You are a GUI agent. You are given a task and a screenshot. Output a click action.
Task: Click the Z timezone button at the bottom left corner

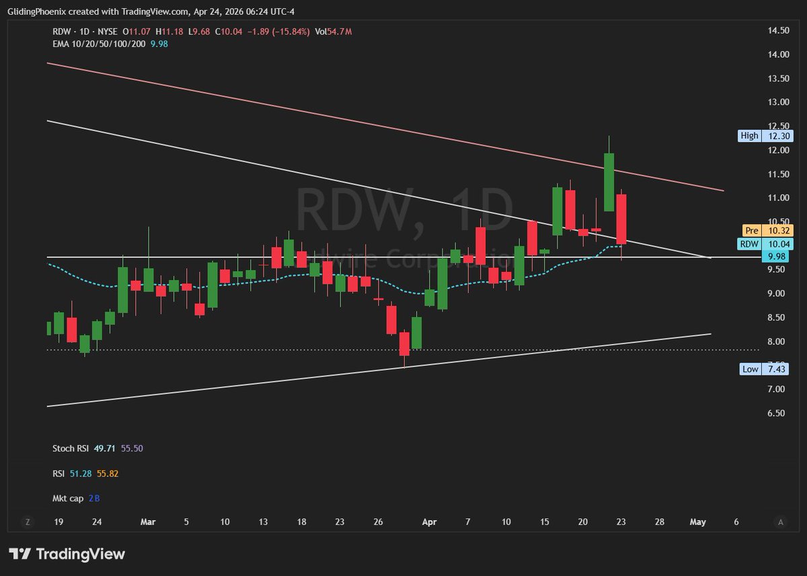coord(28,521)
